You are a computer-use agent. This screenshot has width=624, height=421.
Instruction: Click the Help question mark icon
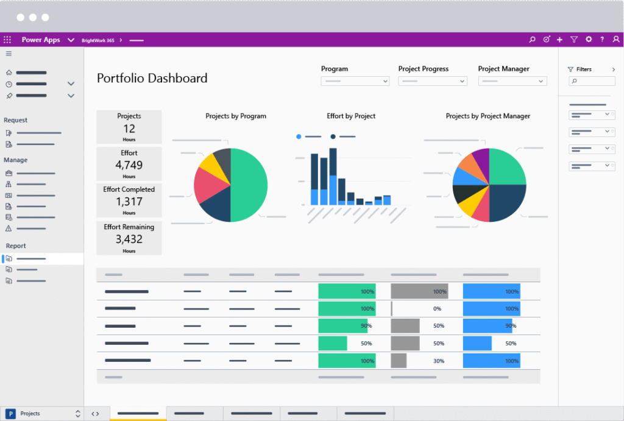601,39
